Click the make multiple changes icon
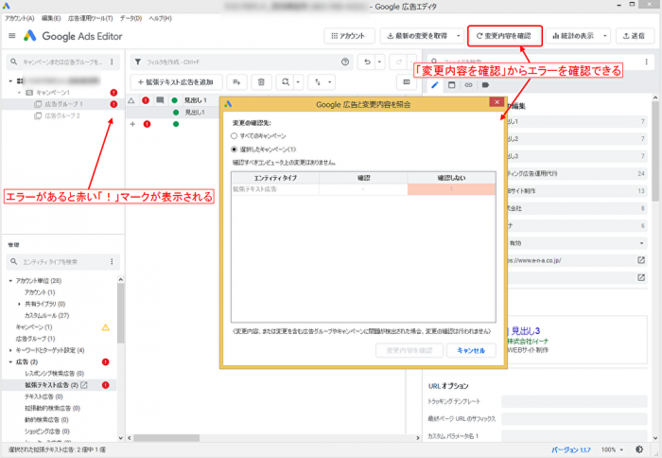662x458 pixels. point(236,82)
